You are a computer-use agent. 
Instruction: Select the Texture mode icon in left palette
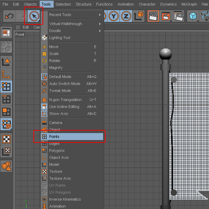pos(6,139)
